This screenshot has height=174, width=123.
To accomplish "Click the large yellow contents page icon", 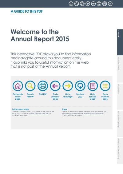I will (105, 86).
